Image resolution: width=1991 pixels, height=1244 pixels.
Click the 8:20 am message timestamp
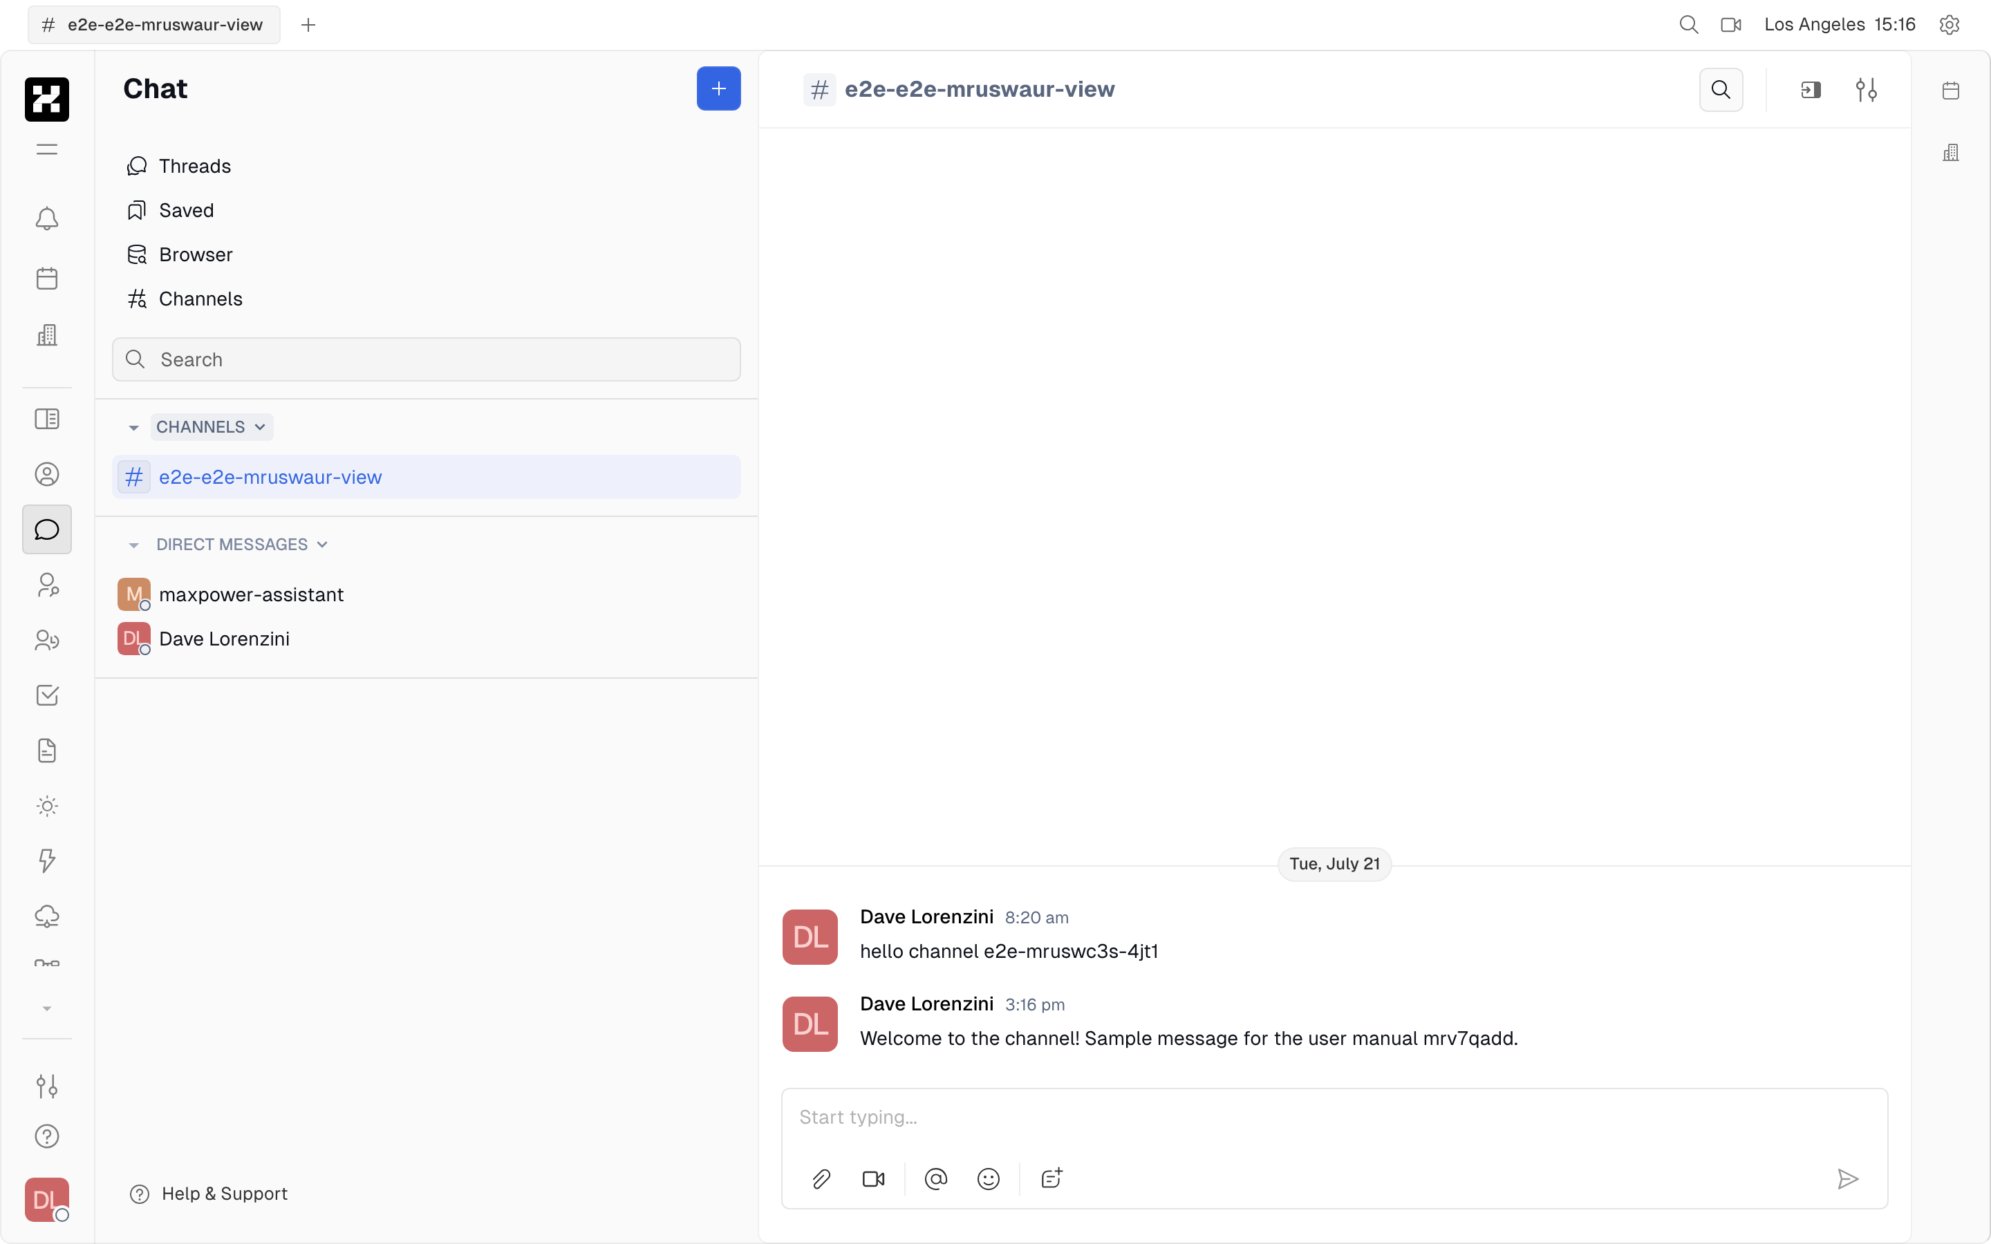pos(1037,917)
